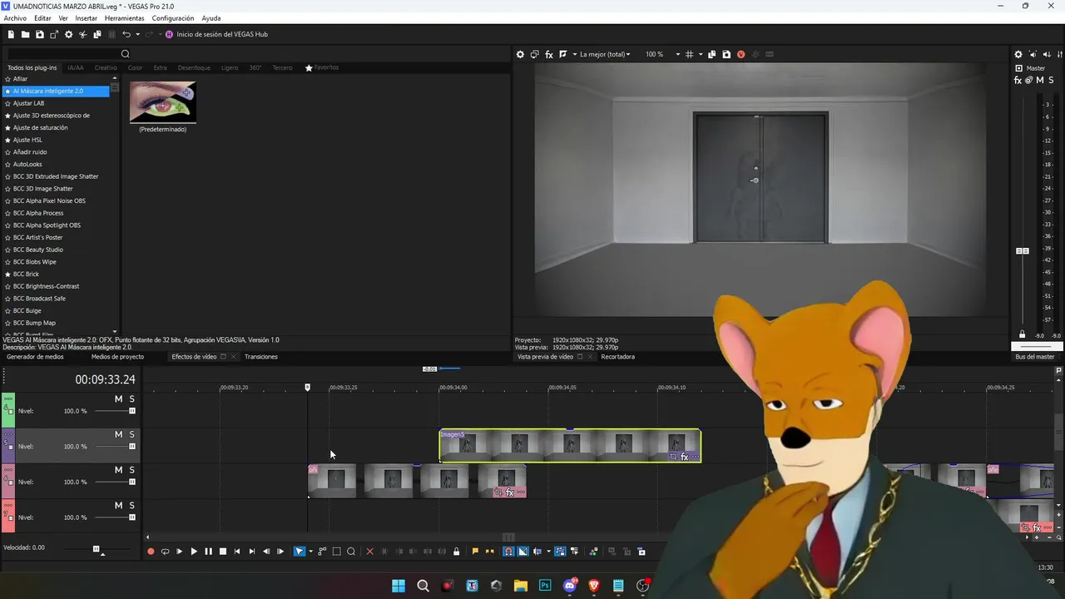The width and height of the screenshot is (1065, 599).
Task: Open the La mejor (total) quality dropdown
Action: click(x=605, y=54)
